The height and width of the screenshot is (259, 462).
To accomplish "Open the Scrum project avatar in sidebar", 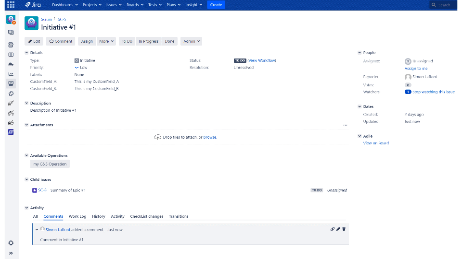I will click(x=11, y=20).
